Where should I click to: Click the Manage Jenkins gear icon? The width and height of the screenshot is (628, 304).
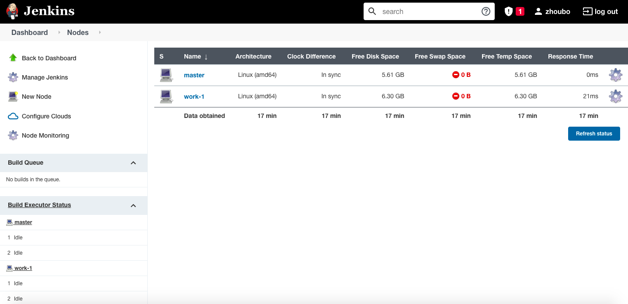point(13,77)
